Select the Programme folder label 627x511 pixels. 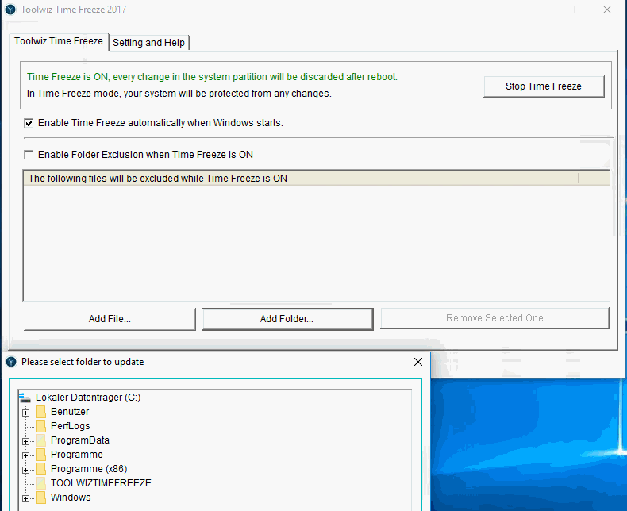point(77,455)
